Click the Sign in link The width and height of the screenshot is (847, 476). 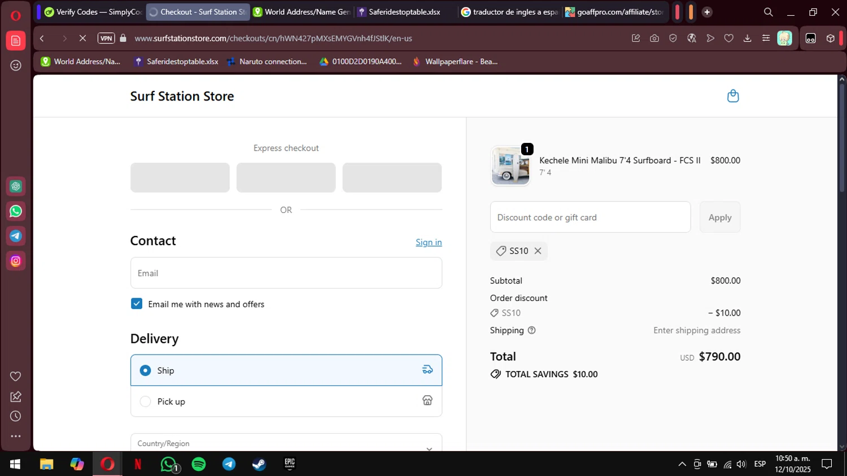[429, 242]
